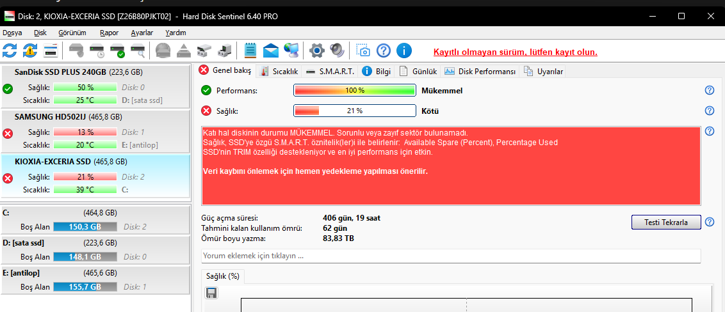Click the 150,3 GB free space bar
The width and height of the screenshot is (725, 312).
point(85,226)
